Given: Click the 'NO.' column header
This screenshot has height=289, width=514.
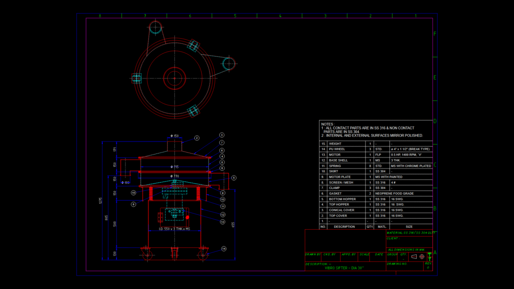Looking at the screenshot, I should tap(323, 227).
